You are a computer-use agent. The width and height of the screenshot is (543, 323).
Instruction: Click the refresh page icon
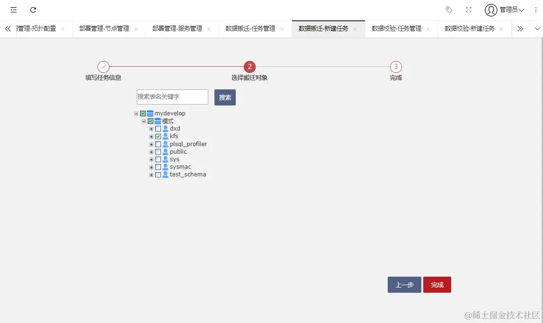tap(33, 9)
